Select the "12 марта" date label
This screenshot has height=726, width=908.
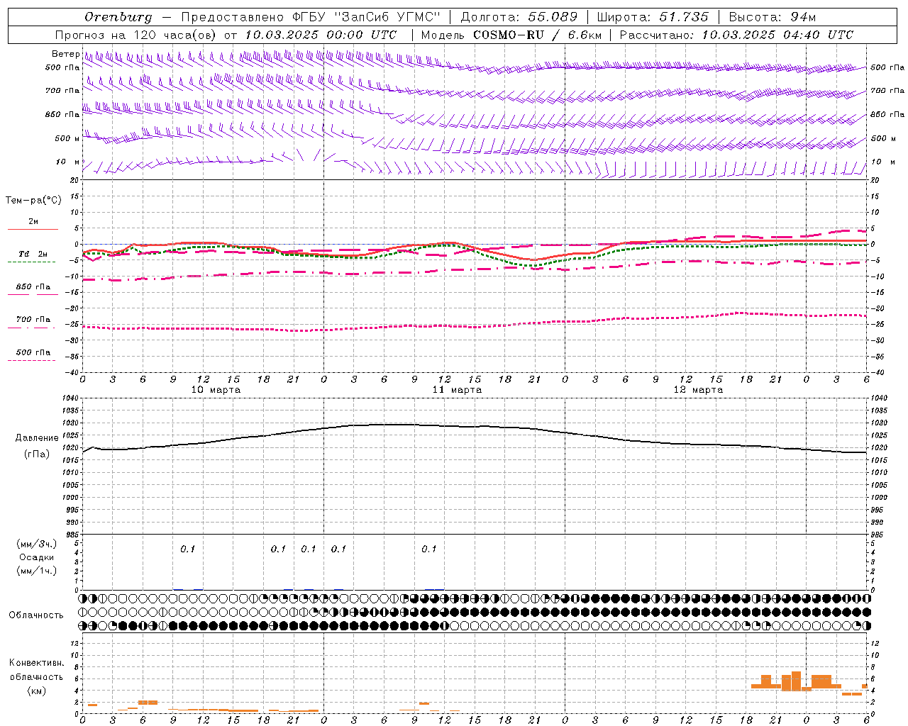[x=698, y=390]
